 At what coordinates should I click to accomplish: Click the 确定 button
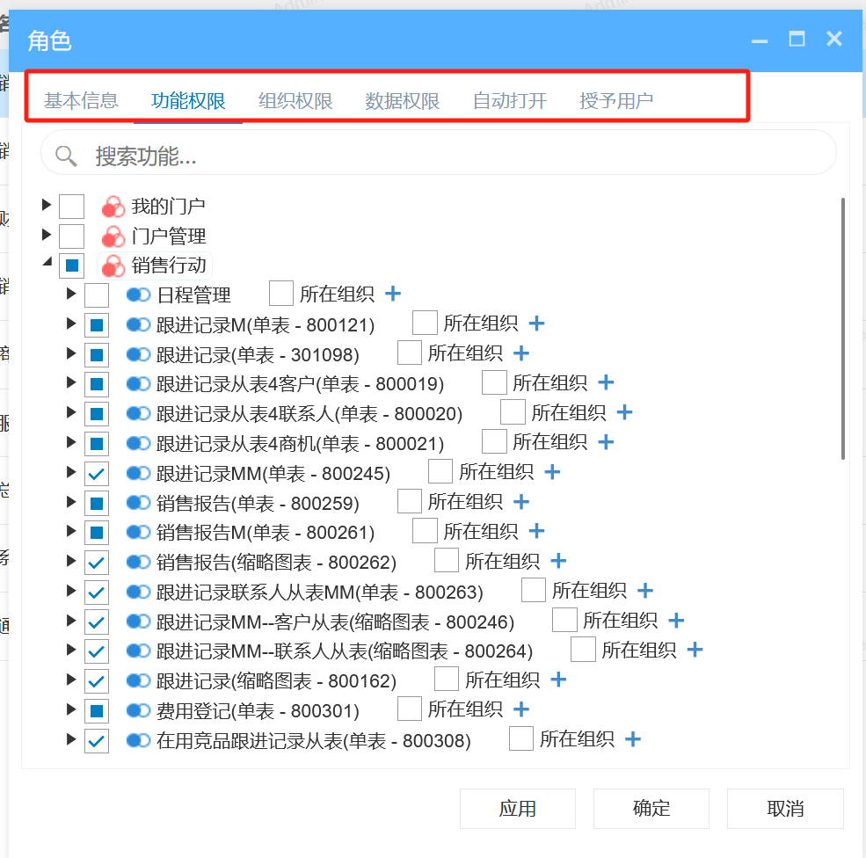[x=651, y=809]
